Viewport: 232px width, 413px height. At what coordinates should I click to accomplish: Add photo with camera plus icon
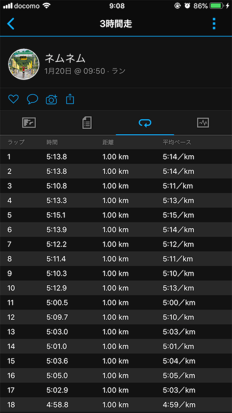tap(52, 99)
